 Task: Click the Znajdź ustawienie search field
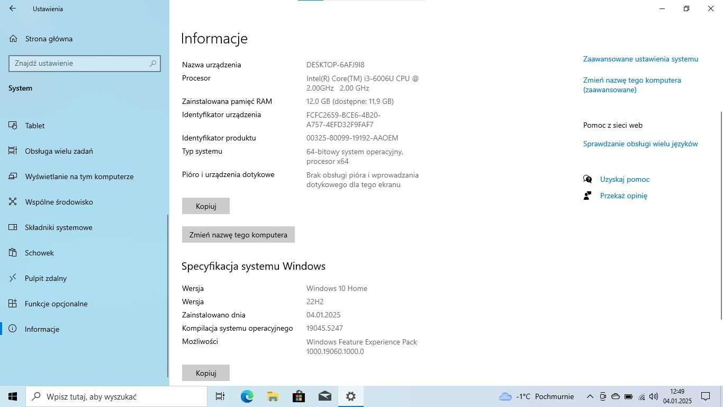pyautogui.click(x=85, y=63)
